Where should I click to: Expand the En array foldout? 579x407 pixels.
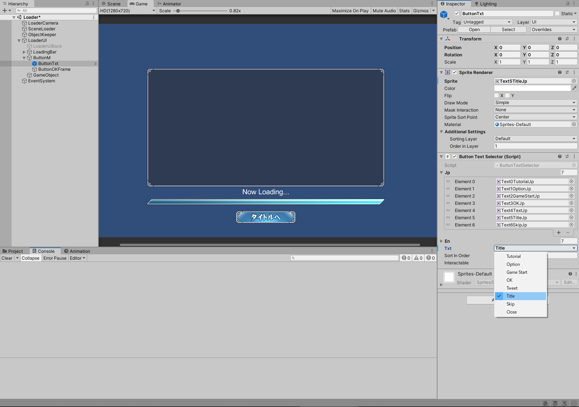tap(441, 241)
